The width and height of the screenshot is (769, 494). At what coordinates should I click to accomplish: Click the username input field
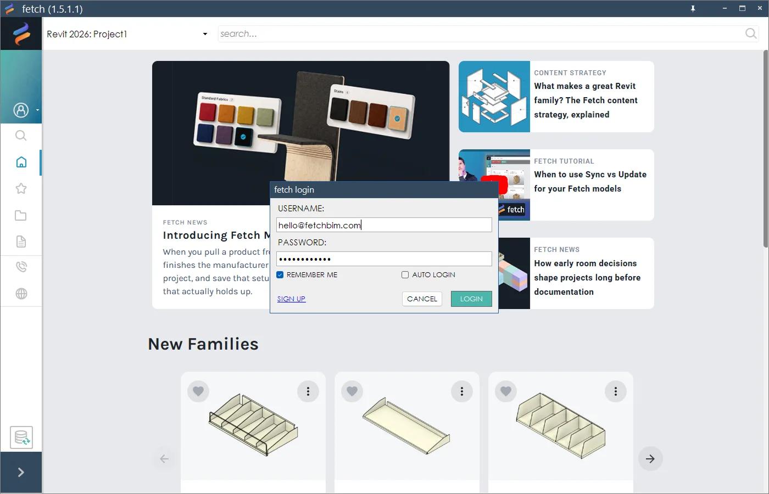[x=384, y=225]
